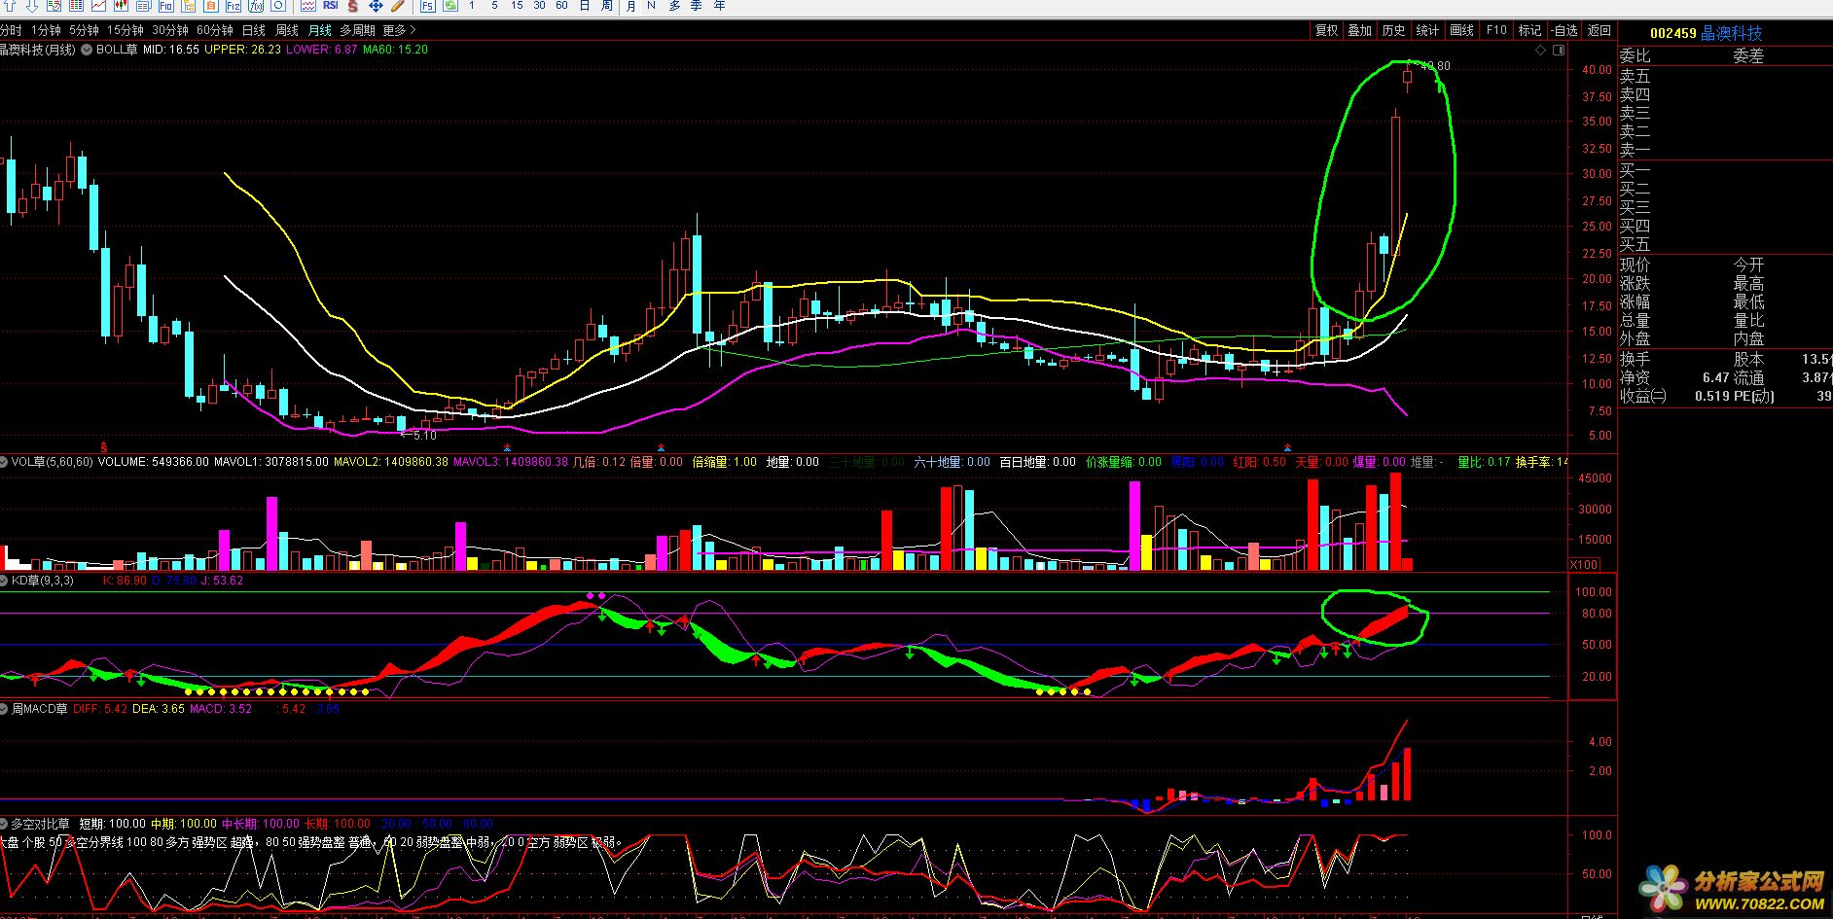Screen dimensions: 1833x919
Task: Select 日 daily period in top toolbar
Action: click(x=585, y=6)
